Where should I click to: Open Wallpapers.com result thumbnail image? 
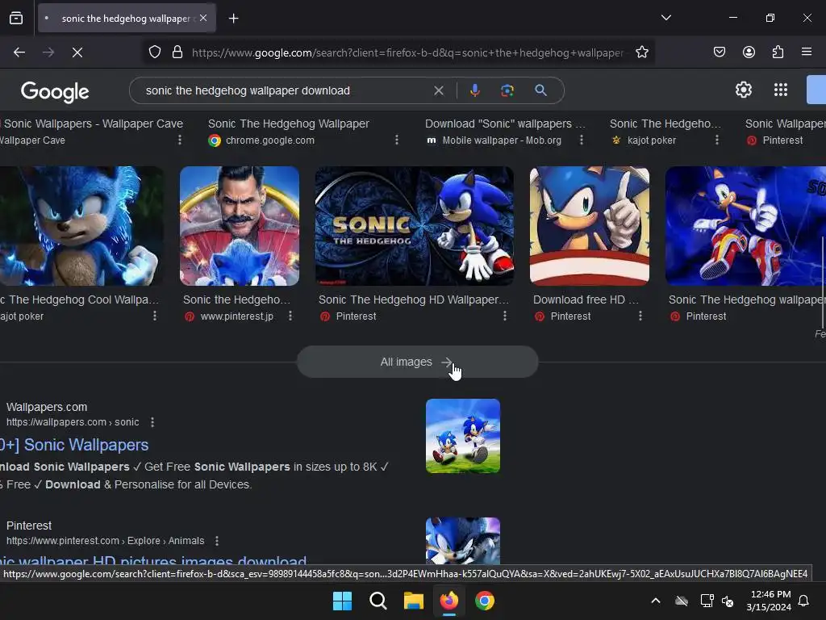462,436
